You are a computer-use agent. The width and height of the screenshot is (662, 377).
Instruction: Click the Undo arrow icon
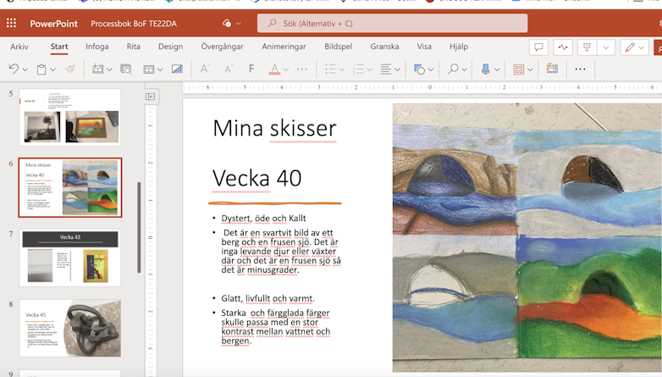(14, 69)
